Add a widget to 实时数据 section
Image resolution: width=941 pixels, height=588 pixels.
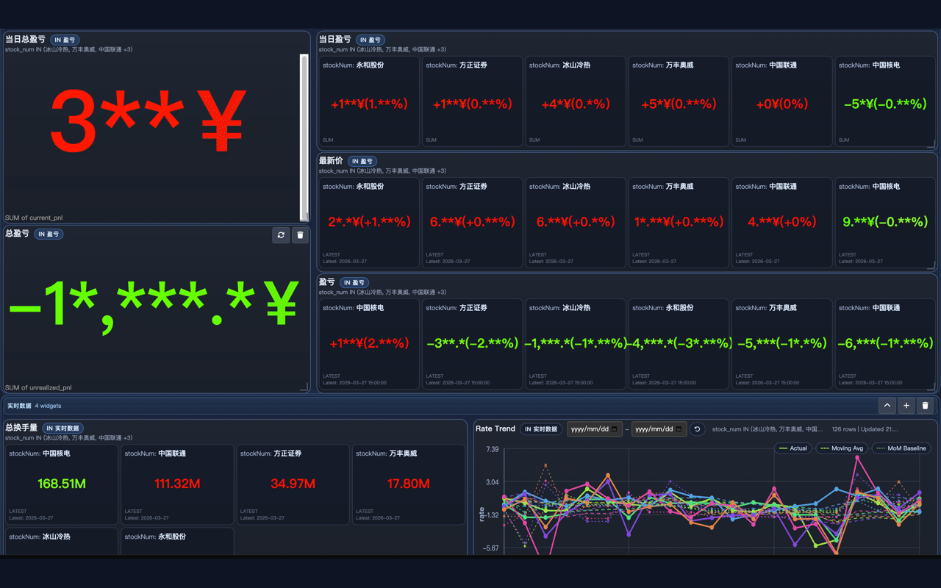pyautogui.click(x=906, y=406)
